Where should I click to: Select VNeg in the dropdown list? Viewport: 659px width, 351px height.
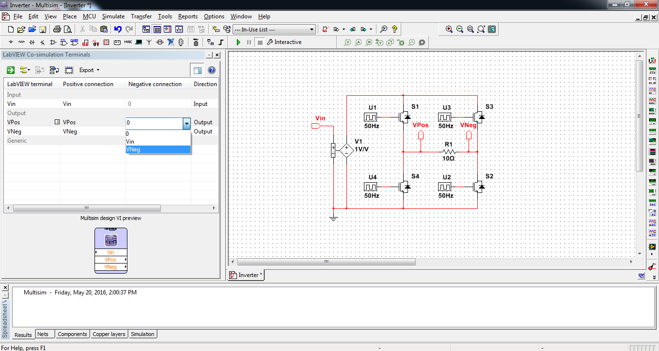coord(158,149)
